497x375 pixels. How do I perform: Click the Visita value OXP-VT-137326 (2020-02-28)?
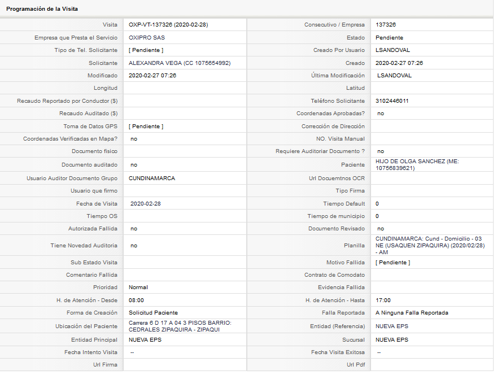pos(168,25)
